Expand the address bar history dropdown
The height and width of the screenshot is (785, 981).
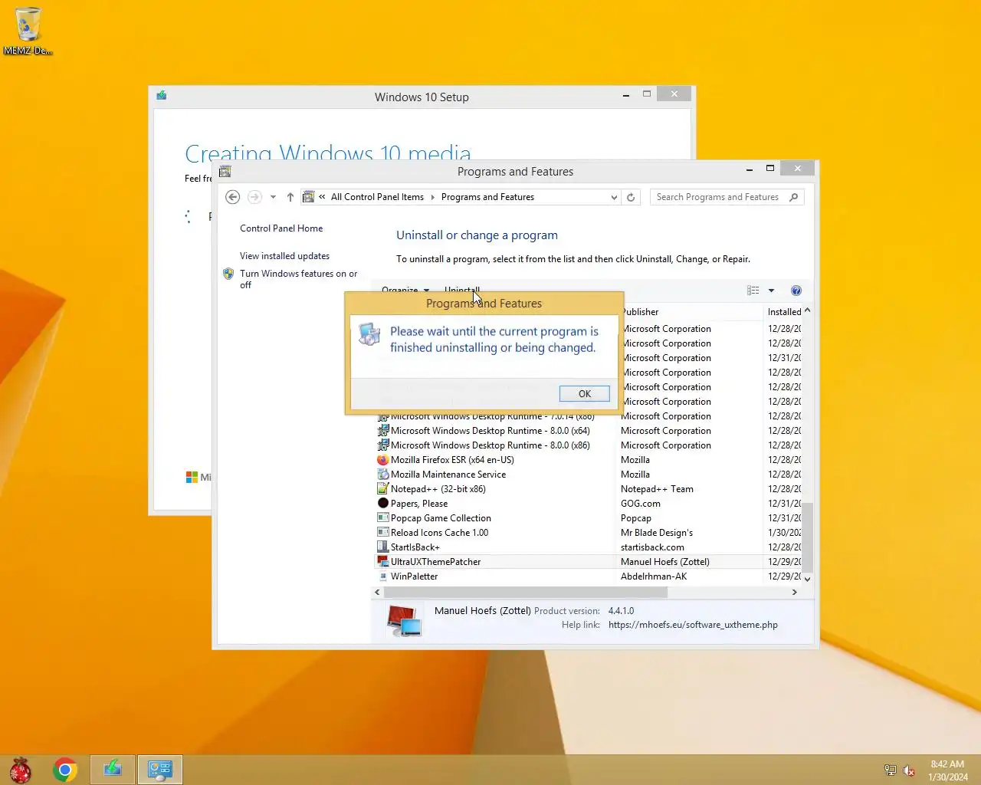(x=614, y=197)
